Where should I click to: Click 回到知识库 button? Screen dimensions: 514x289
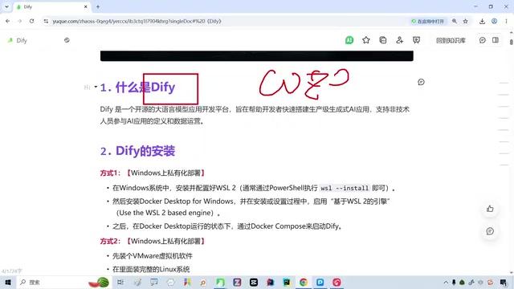451,40
